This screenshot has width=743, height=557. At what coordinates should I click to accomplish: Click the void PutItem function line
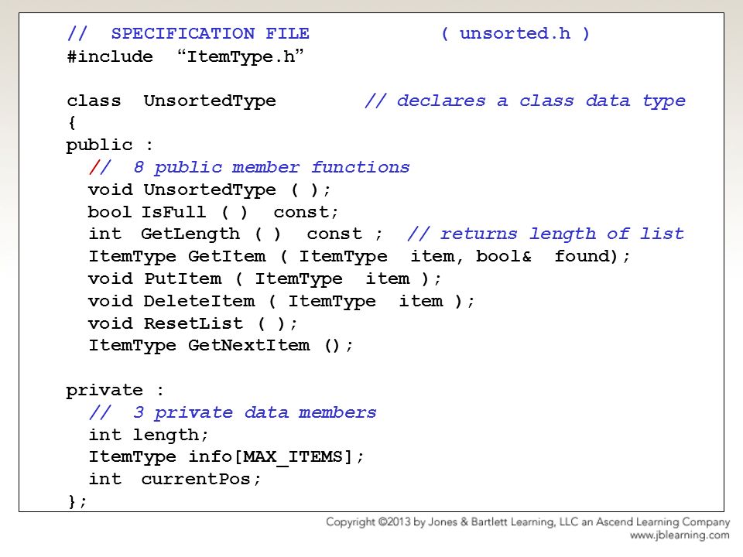(265, 279)
